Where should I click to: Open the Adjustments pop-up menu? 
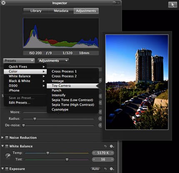tap(53, 61)
